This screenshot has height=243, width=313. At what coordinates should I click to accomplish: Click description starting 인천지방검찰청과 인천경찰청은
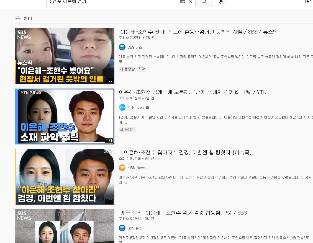click(x=215, y=239)
